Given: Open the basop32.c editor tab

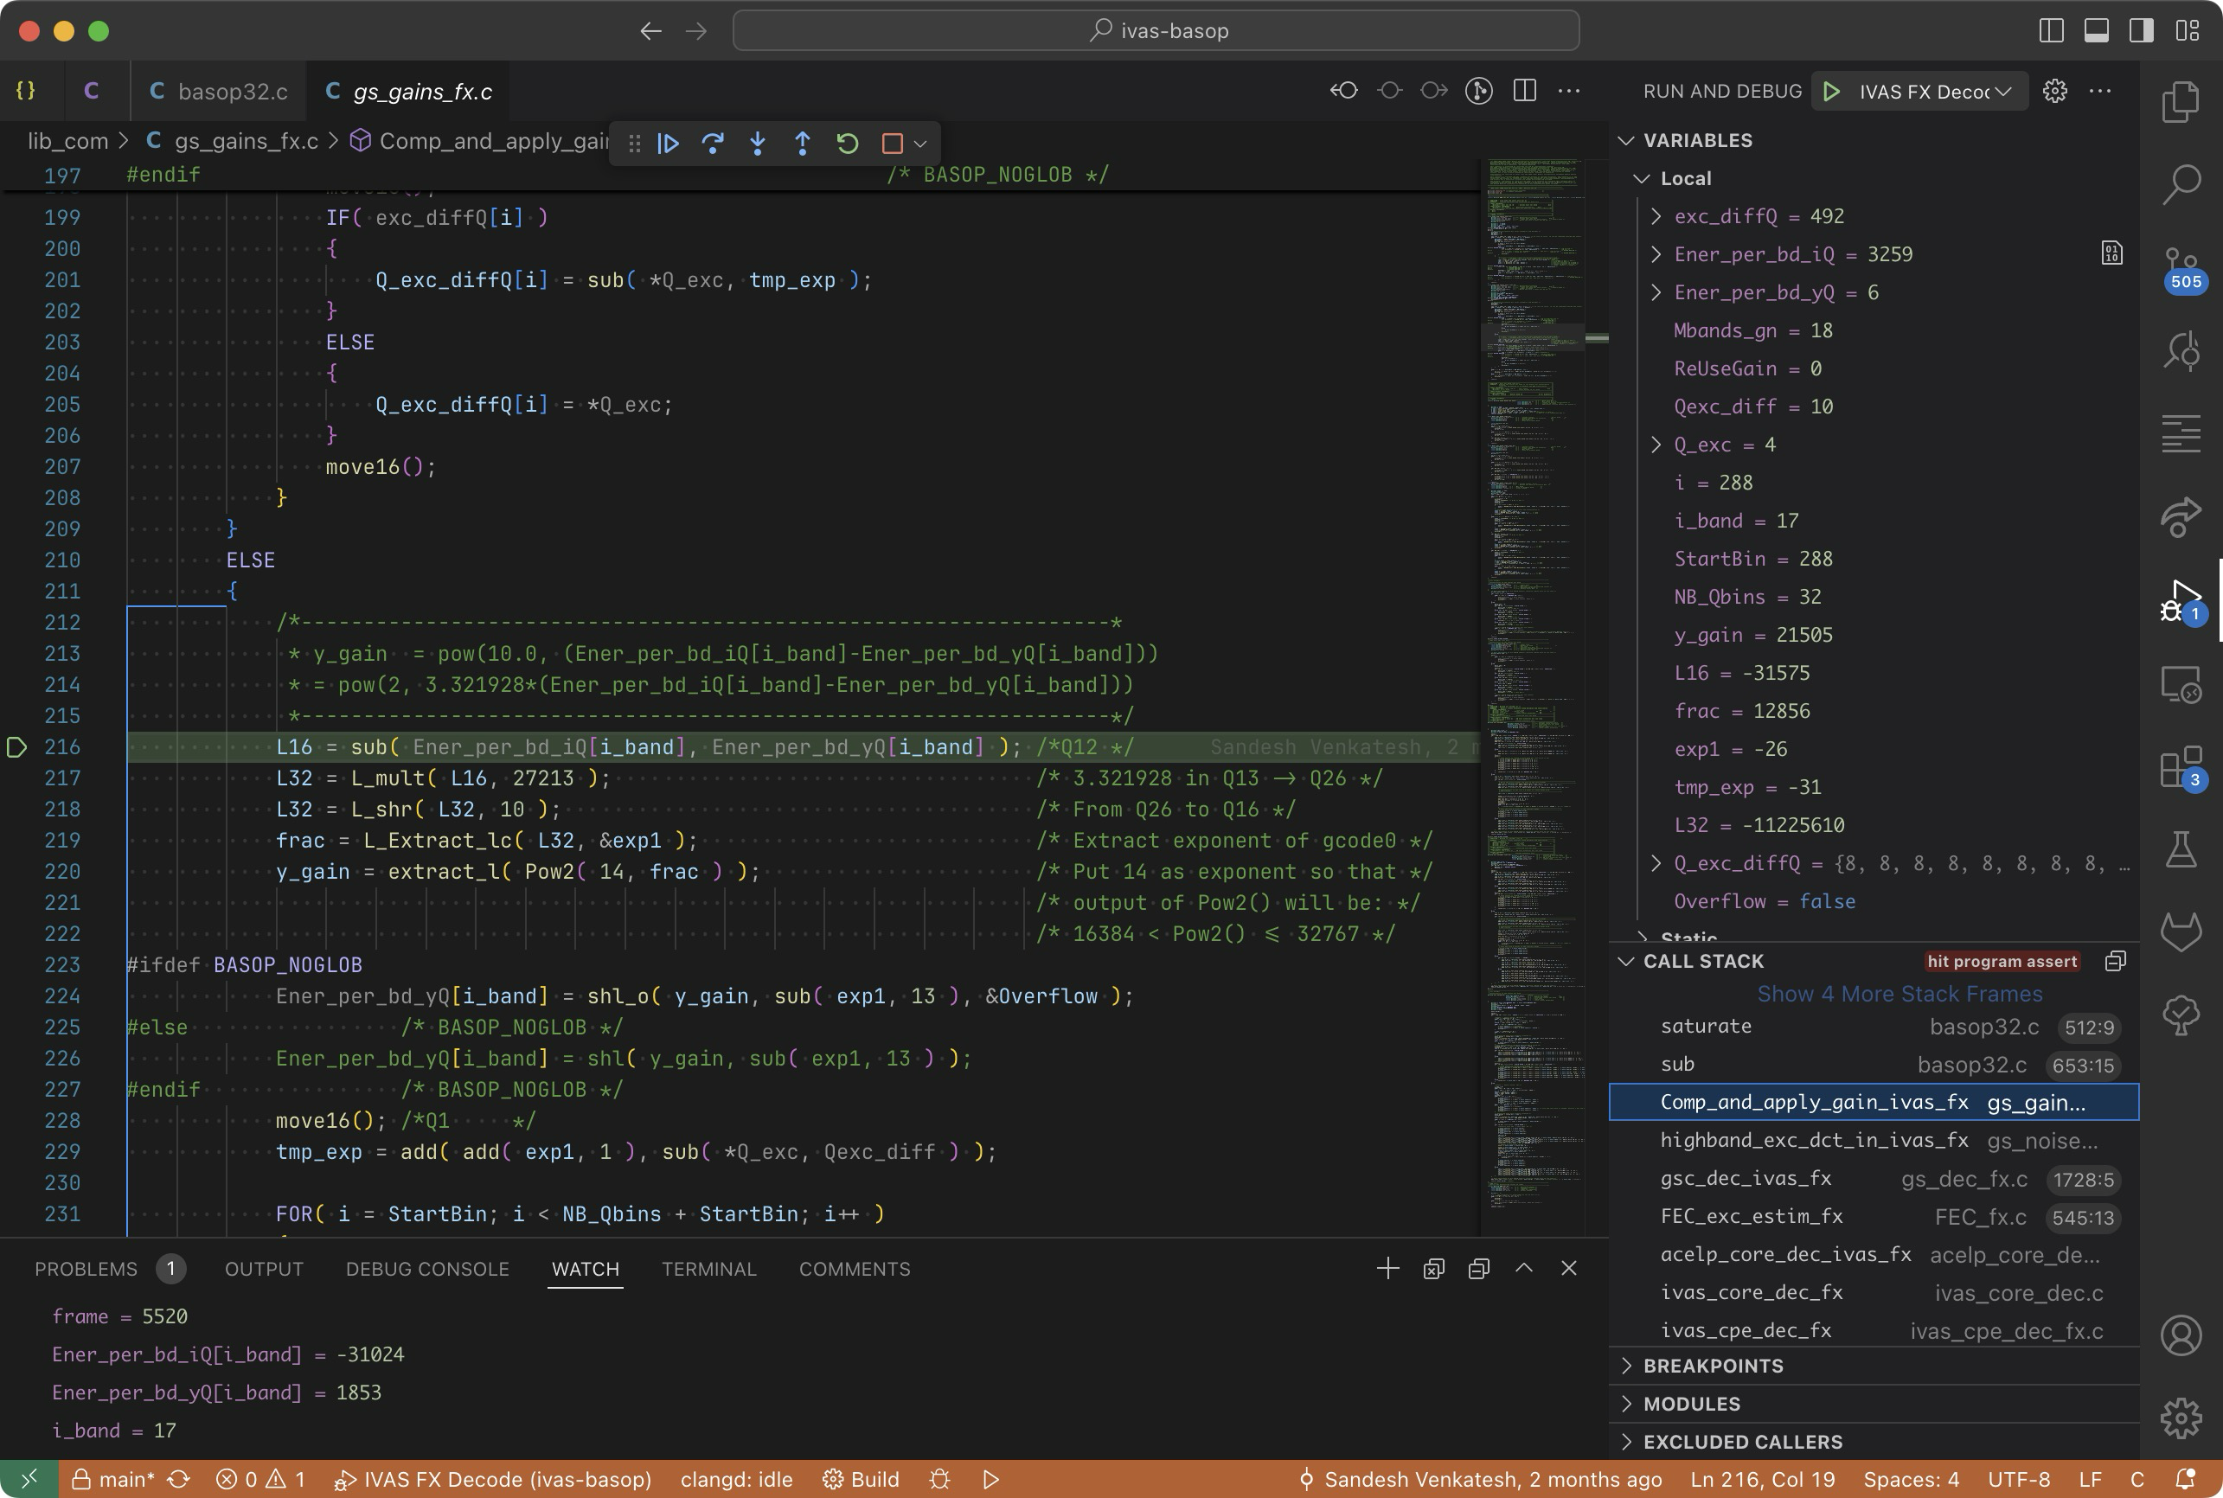Looking at the screenshot, I should 232,92.
